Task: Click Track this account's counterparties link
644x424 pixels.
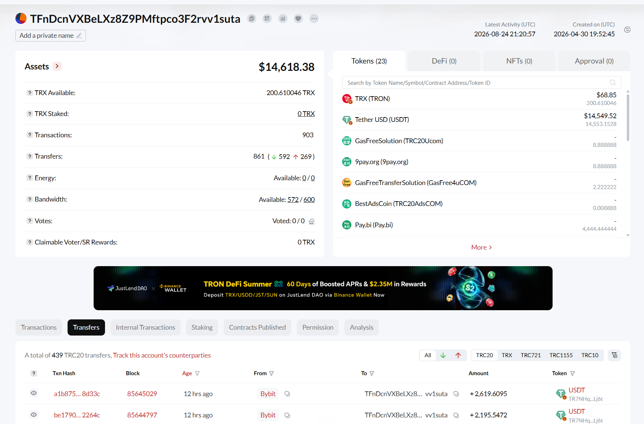Action: [x=162, y=355]
